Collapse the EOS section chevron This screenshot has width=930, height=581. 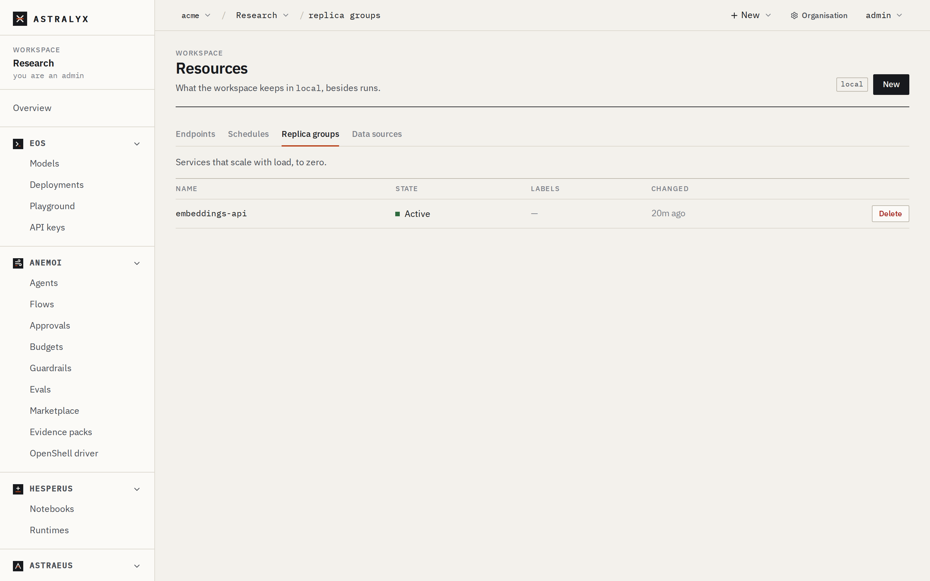pyautogui.click(x=137, y=144)
